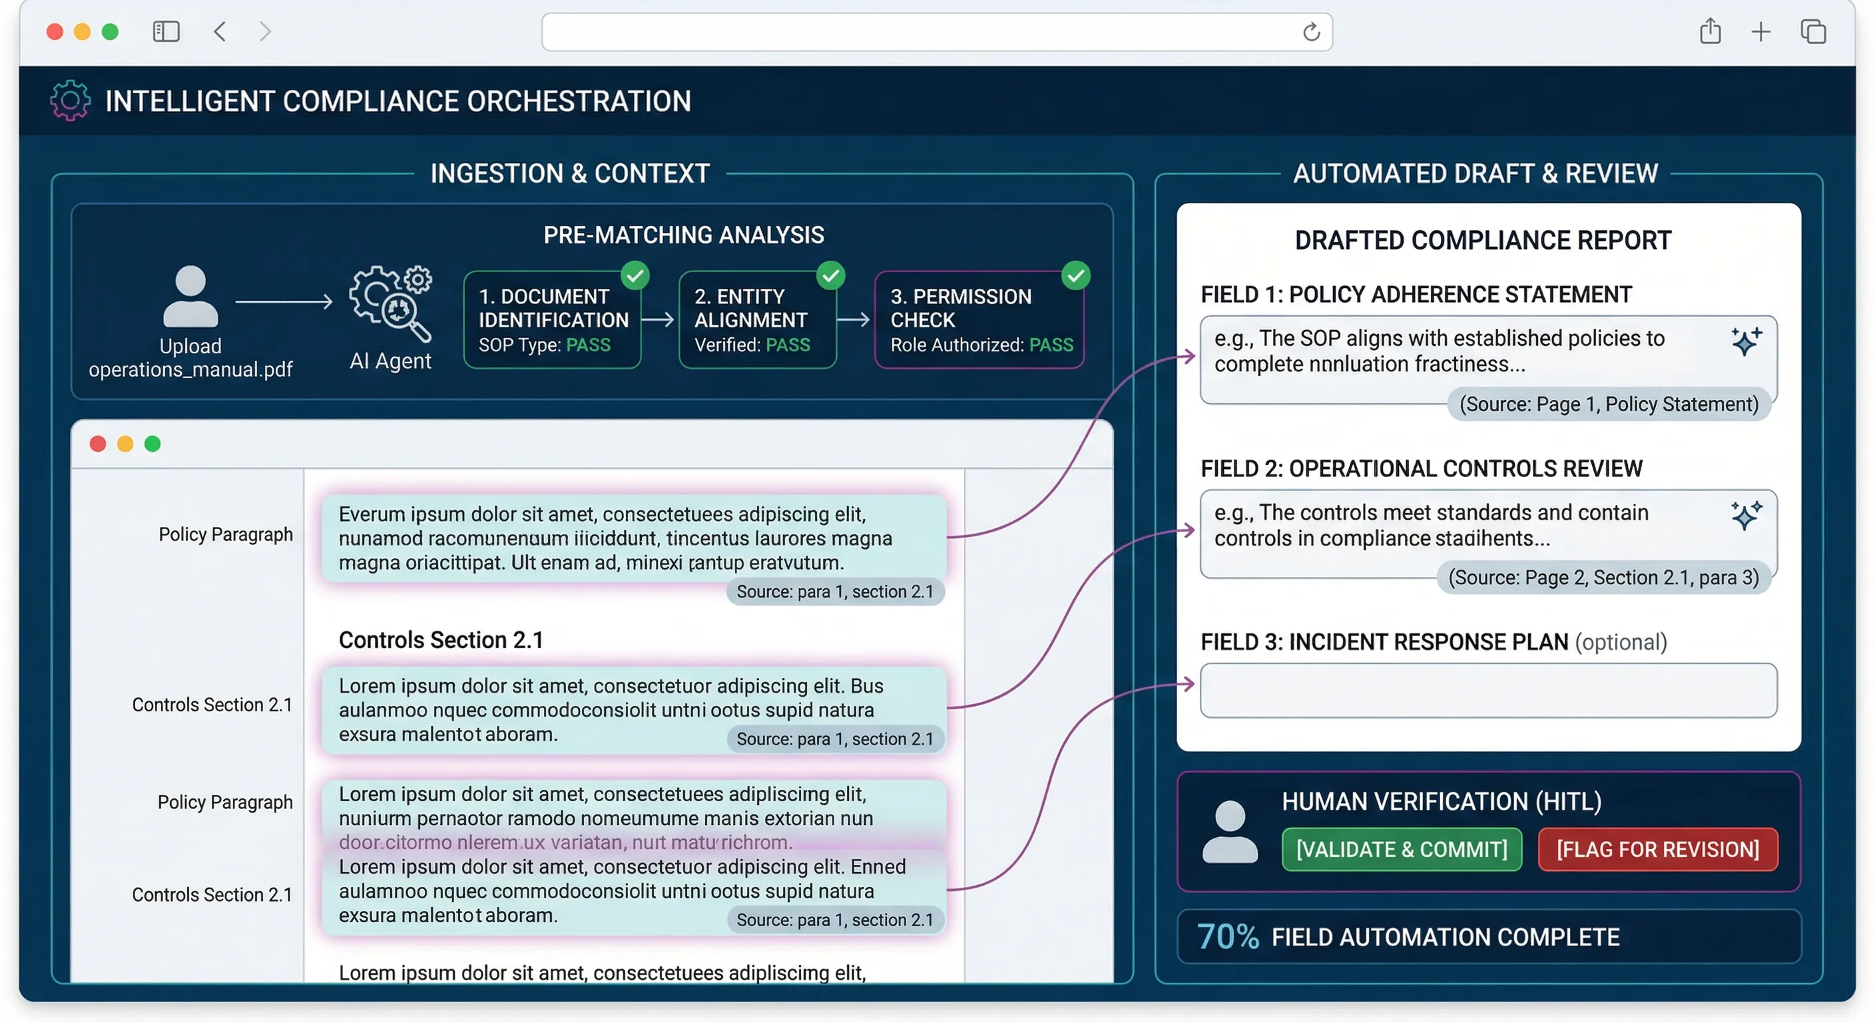The image size is (1875, 1022).
Task: Click the empty Incident Response Plan input field
Action: tap(1487, 690)
